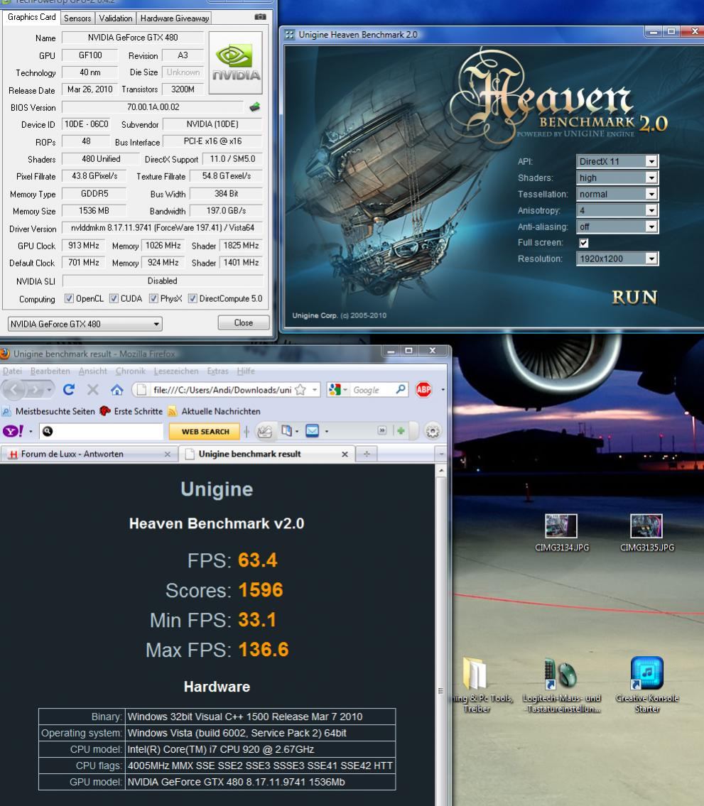Click RUN in Heaven Benchmark
The width and height of the screenshot is (704, 806).
[634, 297]
